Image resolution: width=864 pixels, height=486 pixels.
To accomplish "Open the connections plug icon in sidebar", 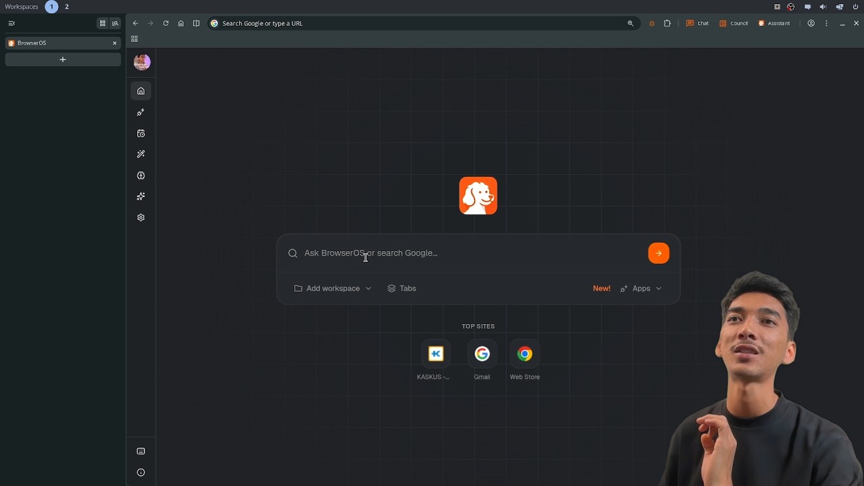I will [x=140, y=112].
